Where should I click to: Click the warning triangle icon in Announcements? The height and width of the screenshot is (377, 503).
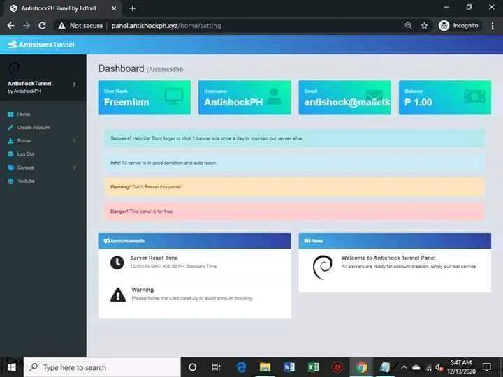click(x=118, y=295)
